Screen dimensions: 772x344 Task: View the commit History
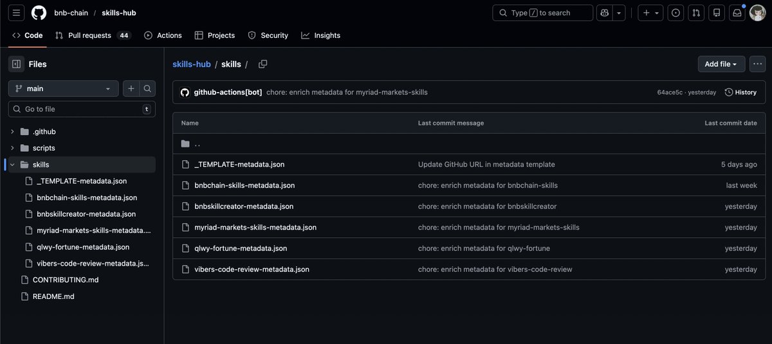point(740,93)
